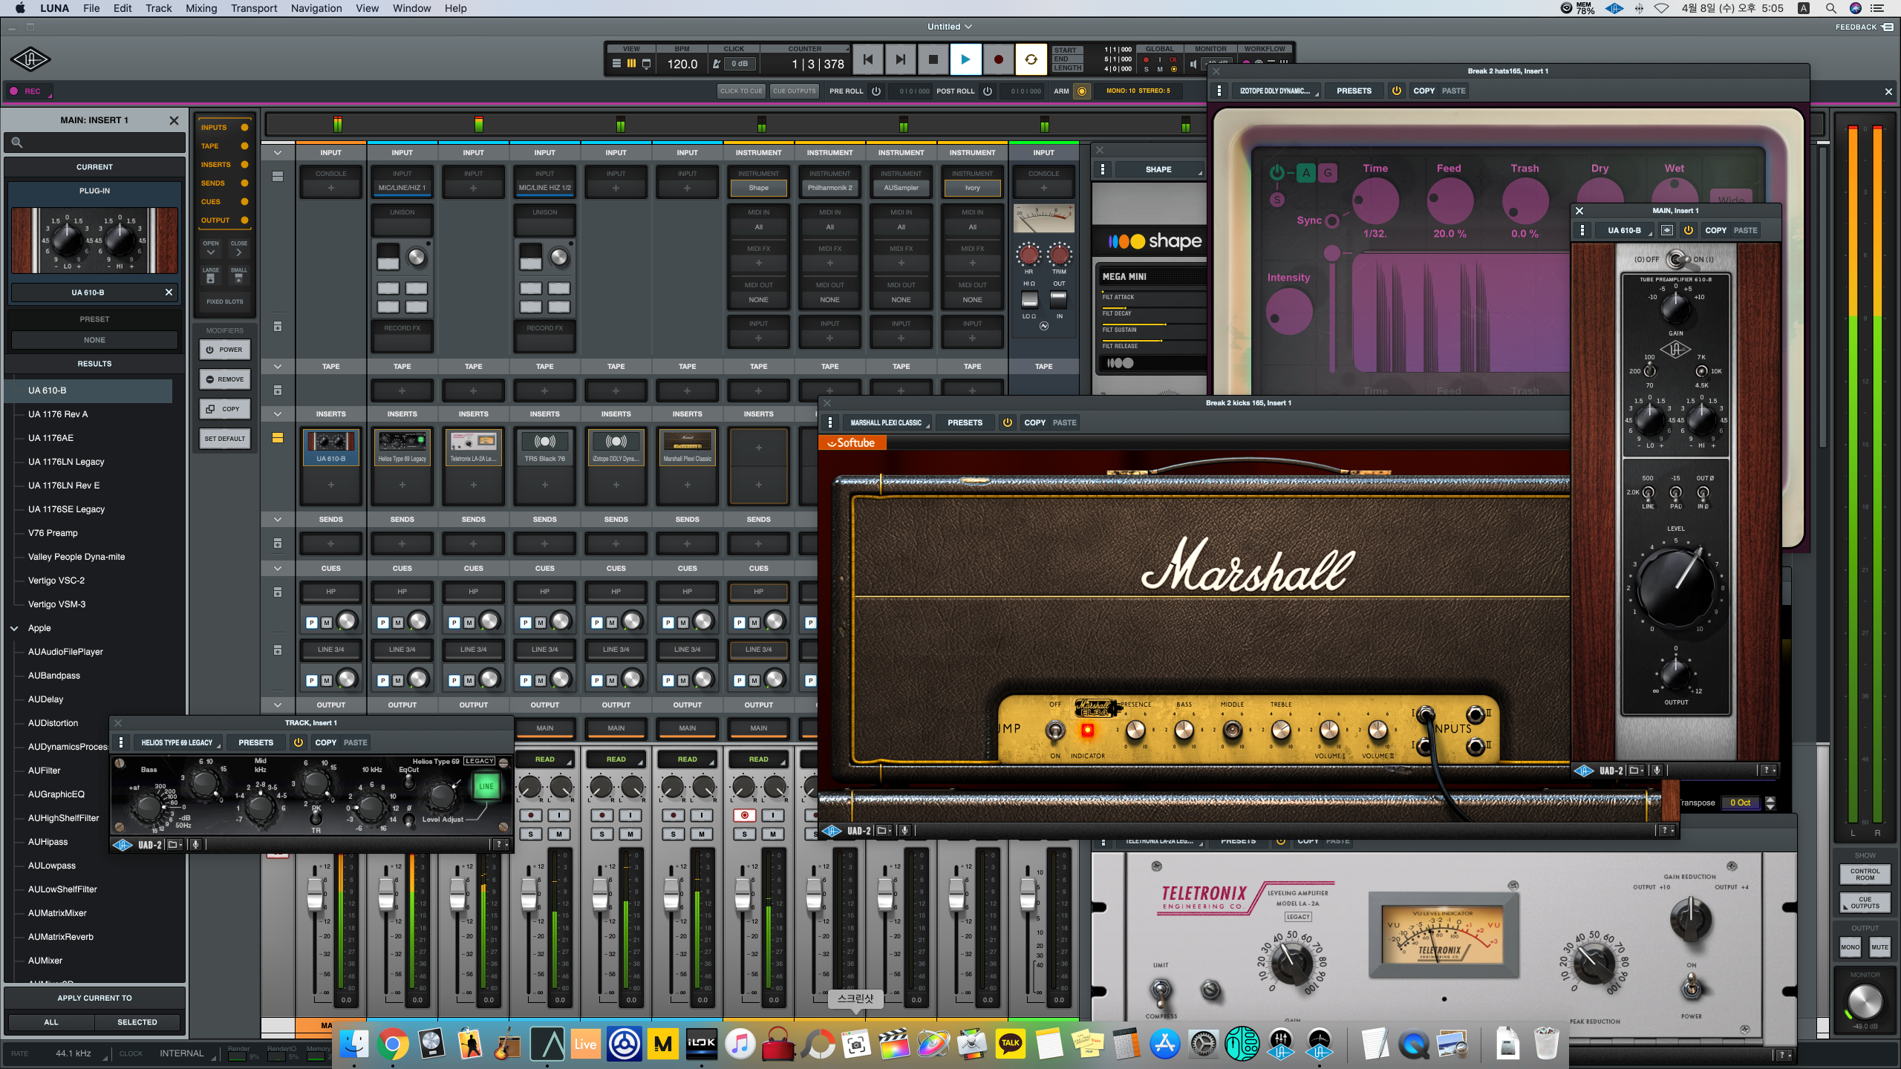The height and width of the screenshot is (1069, 1901).
Task: Open the Transport menu
Action: coord(254,8)
